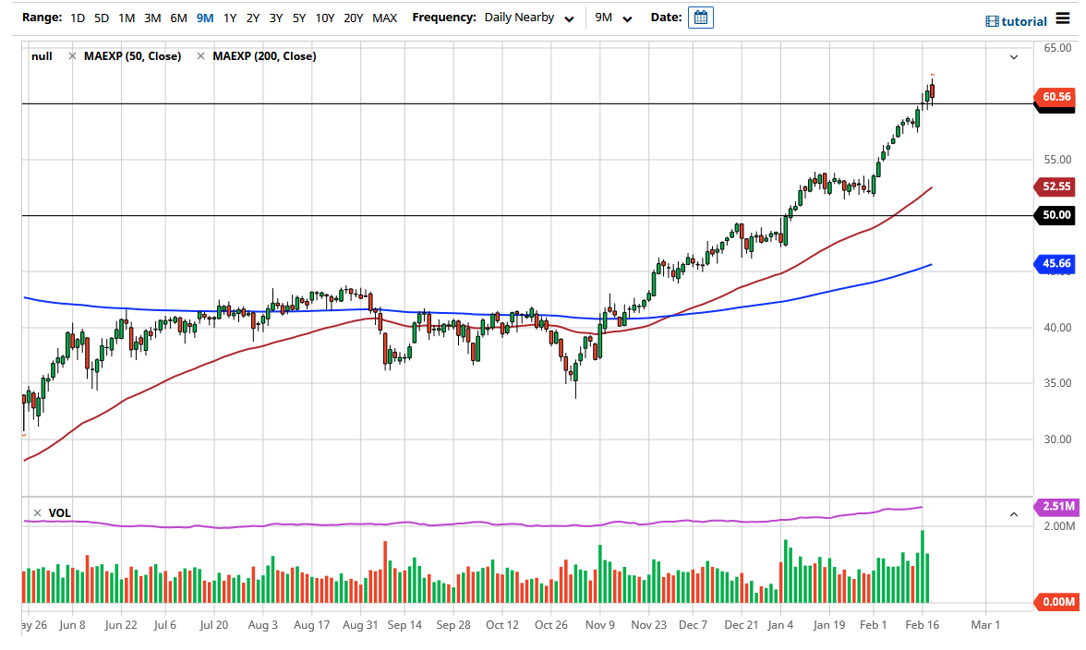Viewport: 1086px width, 650px height.
Task: Remove the MAEXP (200, Close) indicator
Action: (199, 56)
